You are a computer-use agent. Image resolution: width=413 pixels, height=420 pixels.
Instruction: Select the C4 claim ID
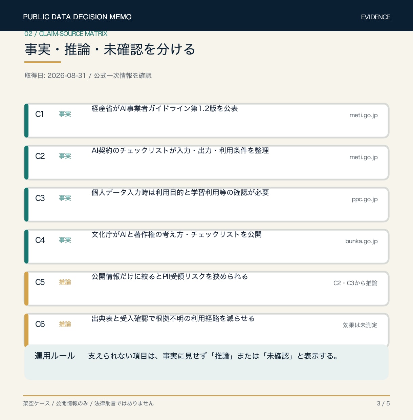point(40,240)
